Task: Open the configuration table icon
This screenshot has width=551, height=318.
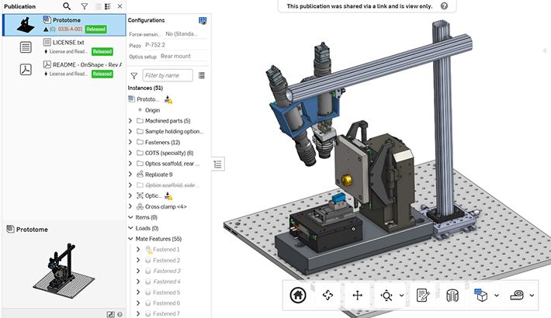Action: tap(203, 20)
